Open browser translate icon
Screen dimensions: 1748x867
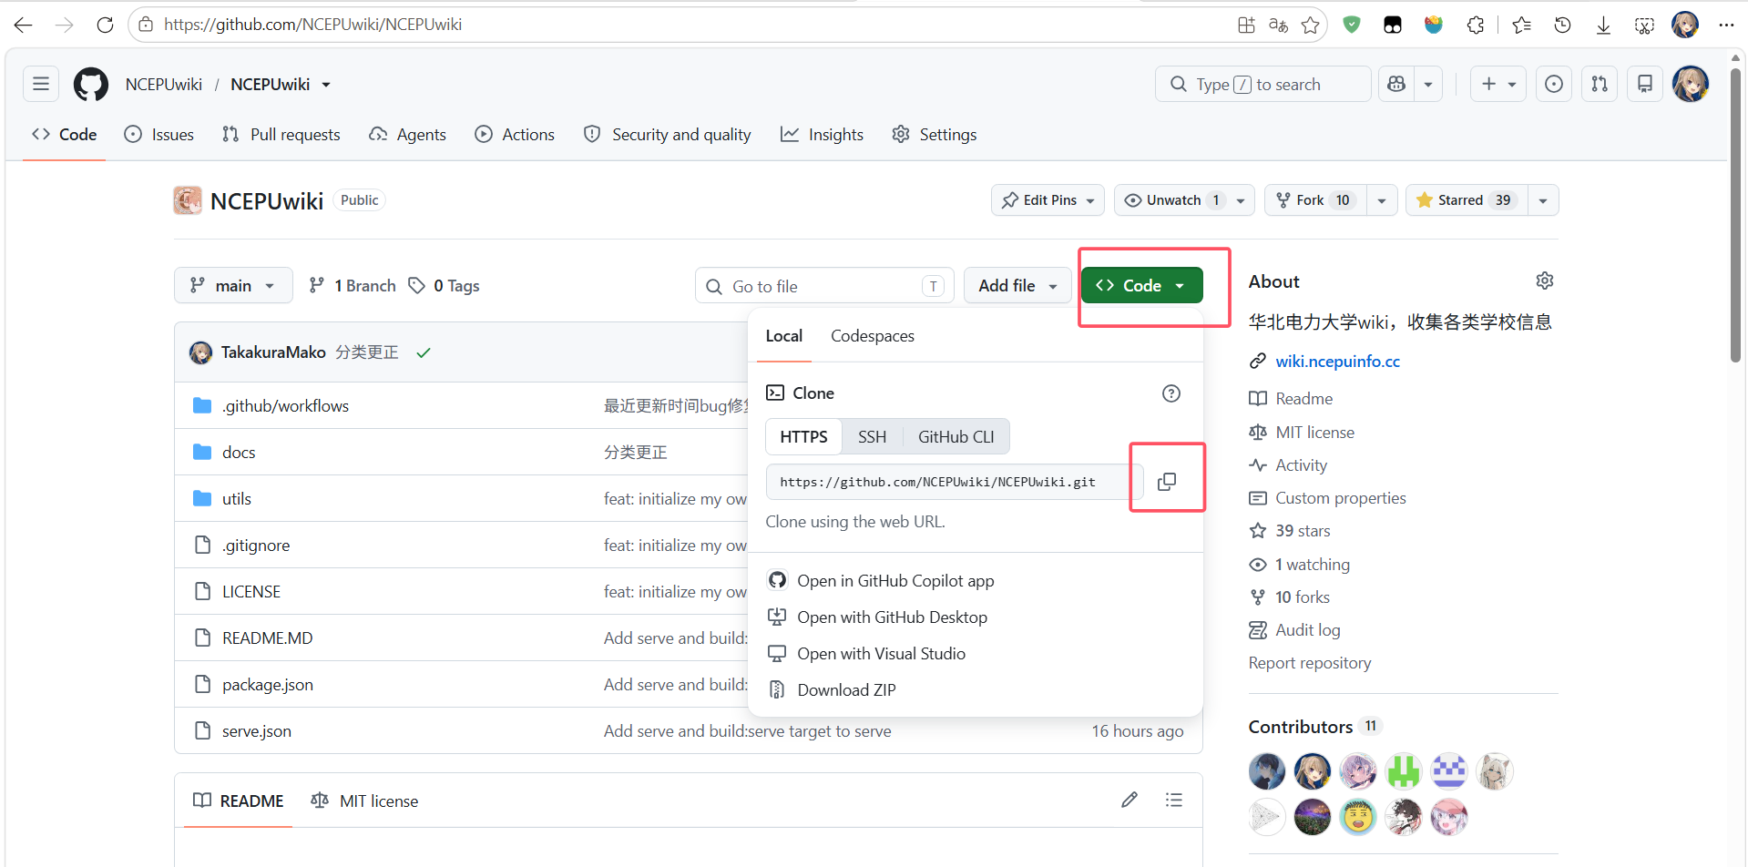(x=1279, y=25)
